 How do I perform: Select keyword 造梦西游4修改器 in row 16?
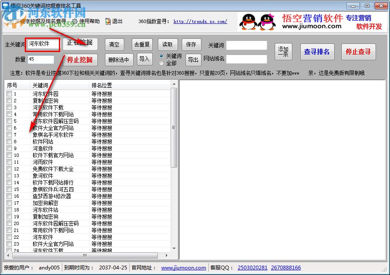(x=52, y=196)
